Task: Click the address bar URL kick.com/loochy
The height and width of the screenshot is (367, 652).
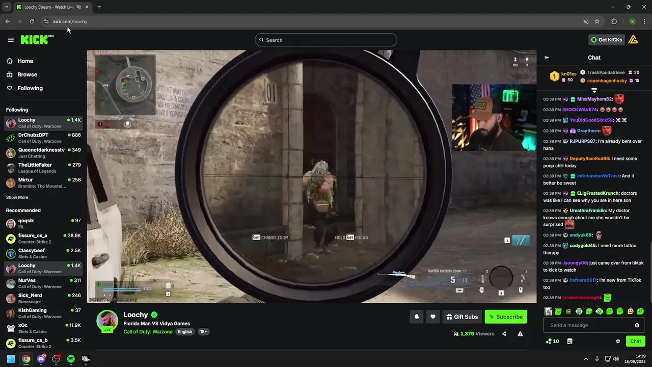Action: click(70, 21)
